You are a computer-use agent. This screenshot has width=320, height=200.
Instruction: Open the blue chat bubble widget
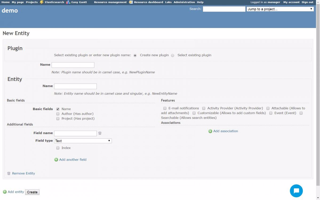[296, 191]
